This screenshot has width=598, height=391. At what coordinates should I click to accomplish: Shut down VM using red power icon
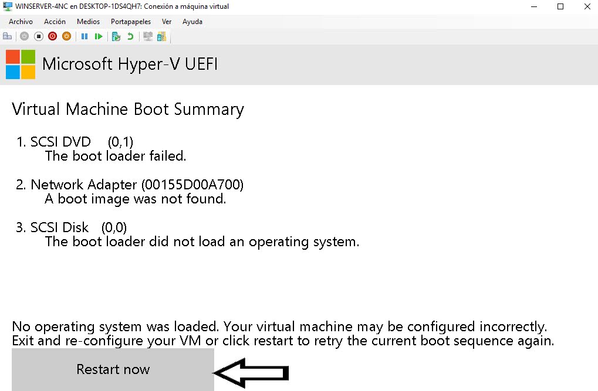pyautogui.click(x=53, y=36)
